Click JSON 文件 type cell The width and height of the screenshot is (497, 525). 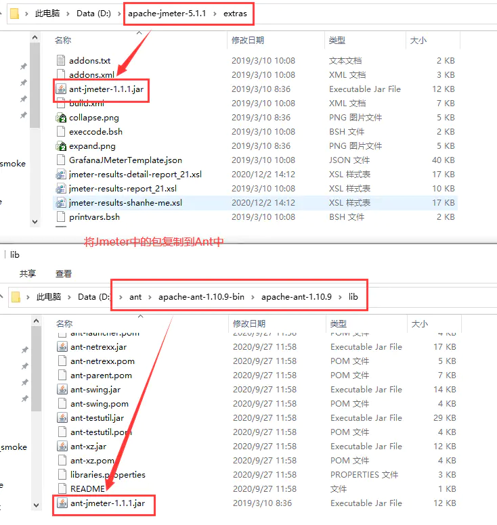[349, 160]
